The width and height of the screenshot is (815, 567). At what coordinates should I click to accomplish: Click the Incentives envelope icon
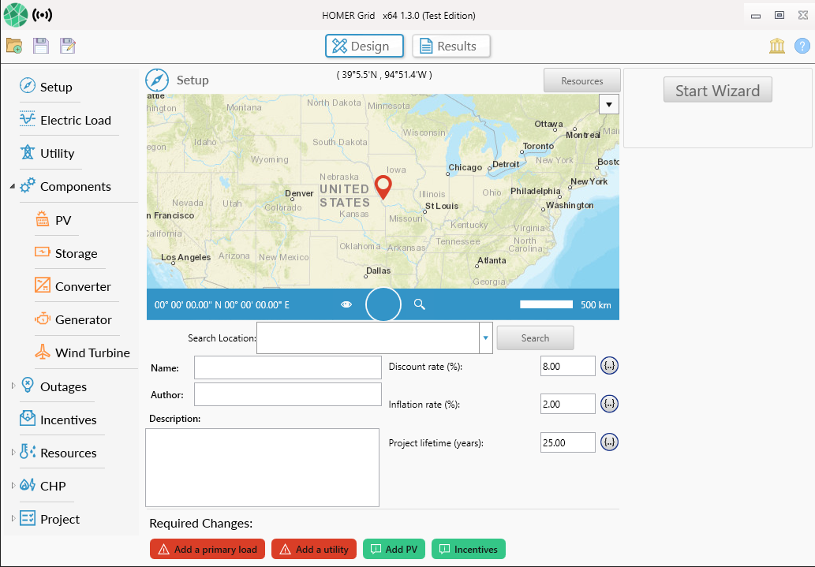pos(28,419)
